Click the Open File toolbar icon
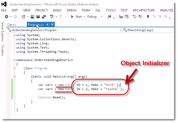The height and width of the screenshot is (123, 178). (32, 17)
